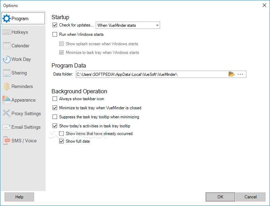Toggle Check for updates checkbox

pyautogui.click(x=55, y=25)
